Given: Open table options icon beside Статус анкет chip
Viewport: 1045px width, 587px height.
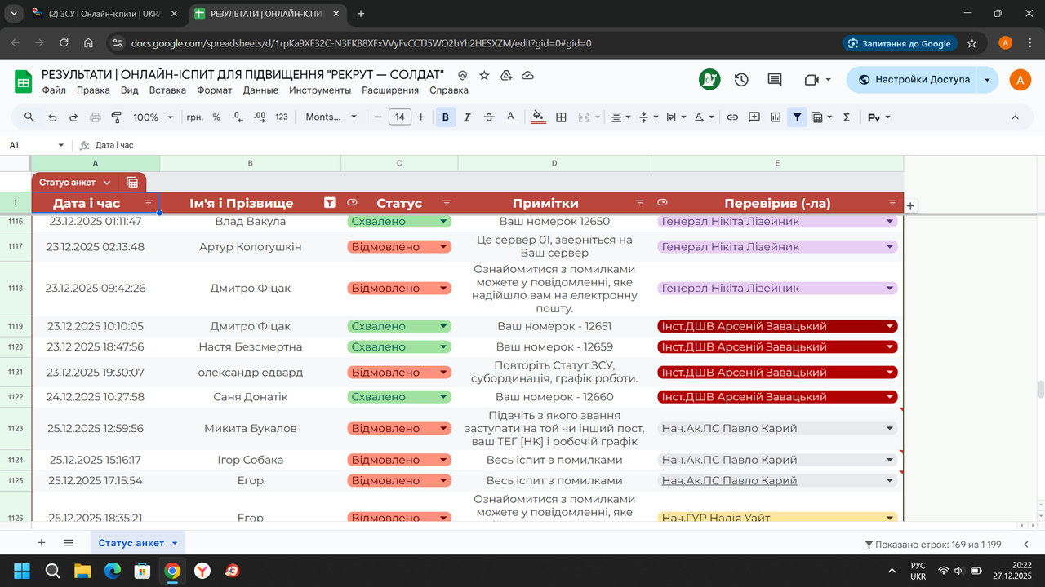Looking at the screenshot, I should click(x=132, y=183).
